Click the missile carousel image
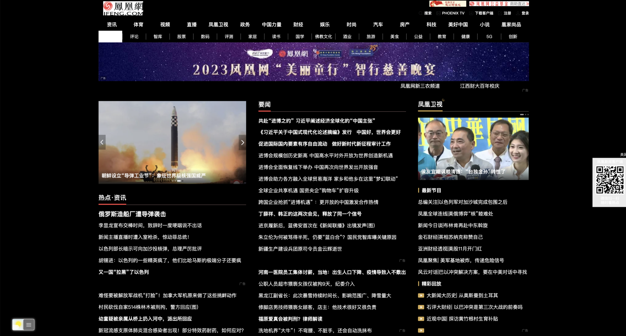626x336 pixels. (x=172, y=142)
